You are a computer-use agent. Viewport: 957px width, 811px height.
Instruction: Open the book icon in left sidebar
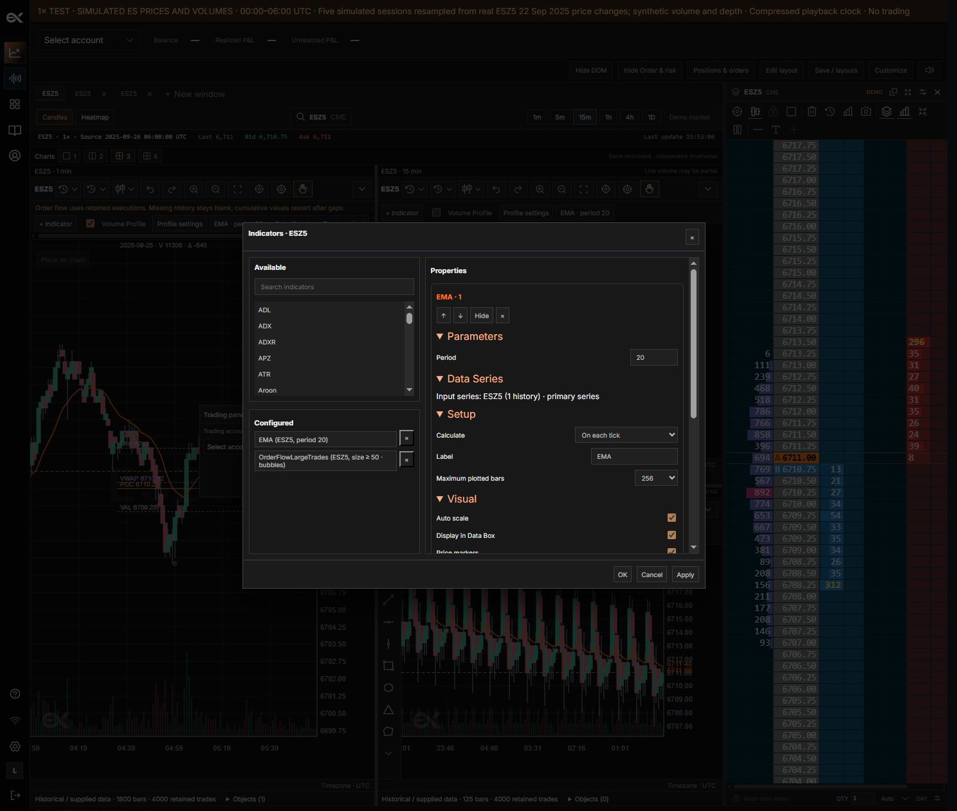(15, 130)
